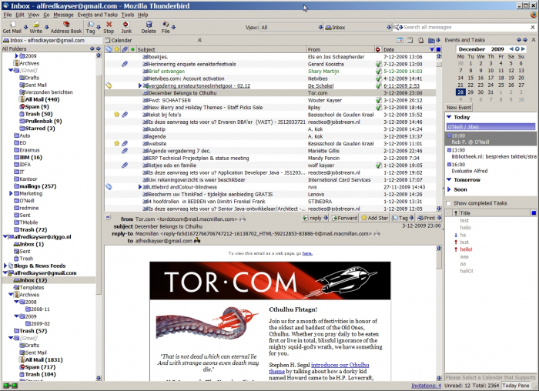Open the Inbox folder location dropdown
The height and width of the screenshot is (391, 539).
(x=358, y=27)
